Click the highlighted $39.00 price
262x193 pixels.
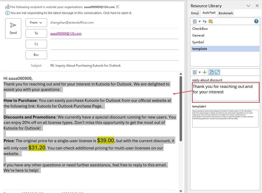point(106,141)
